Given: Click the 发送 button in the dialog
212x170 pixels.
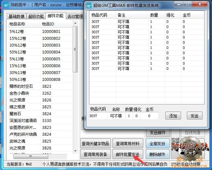Looking at the screenshot, I should (194, 116).
